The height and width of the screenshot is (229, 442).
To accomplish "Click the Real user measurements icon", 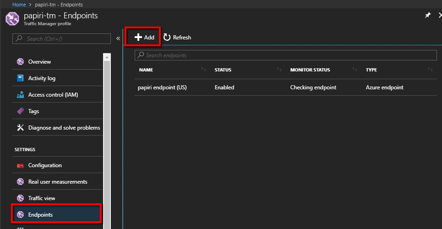I will coord(20,182).
